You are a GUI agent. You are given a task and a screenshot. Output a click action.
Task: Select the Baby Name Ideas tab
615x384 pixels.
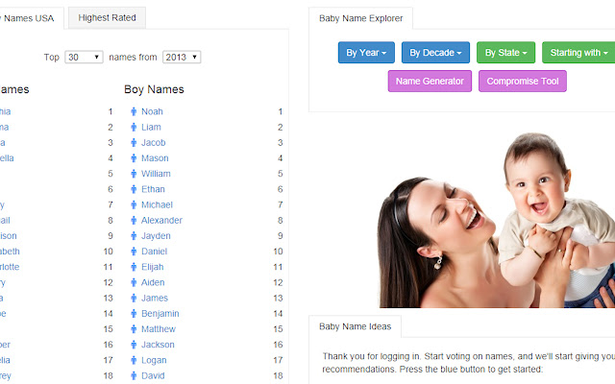(355, 326)
